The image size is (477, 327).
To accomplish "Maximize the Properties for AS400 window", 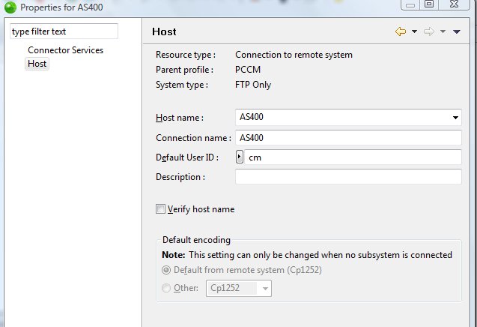I will (429, 4).
